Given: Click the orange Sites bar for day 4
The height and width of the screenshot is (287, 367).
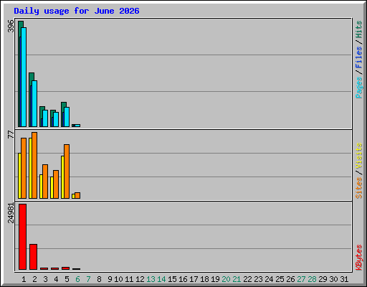Looking at the screenshot, I should pos(56,184).
